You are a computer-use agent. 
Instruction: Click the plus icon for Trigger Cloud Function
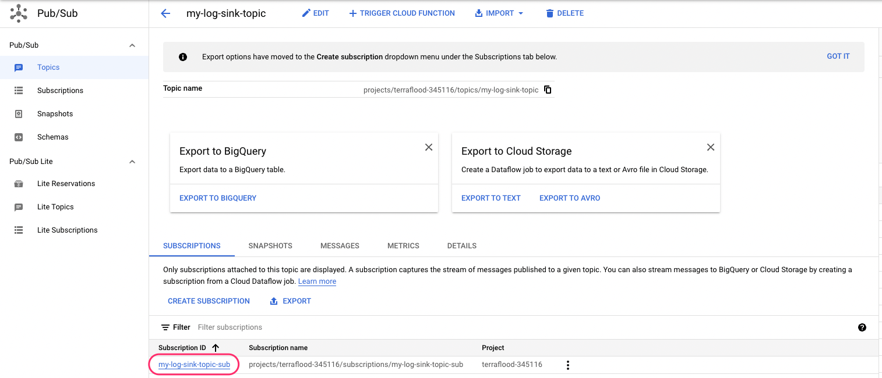click(352, 13)
